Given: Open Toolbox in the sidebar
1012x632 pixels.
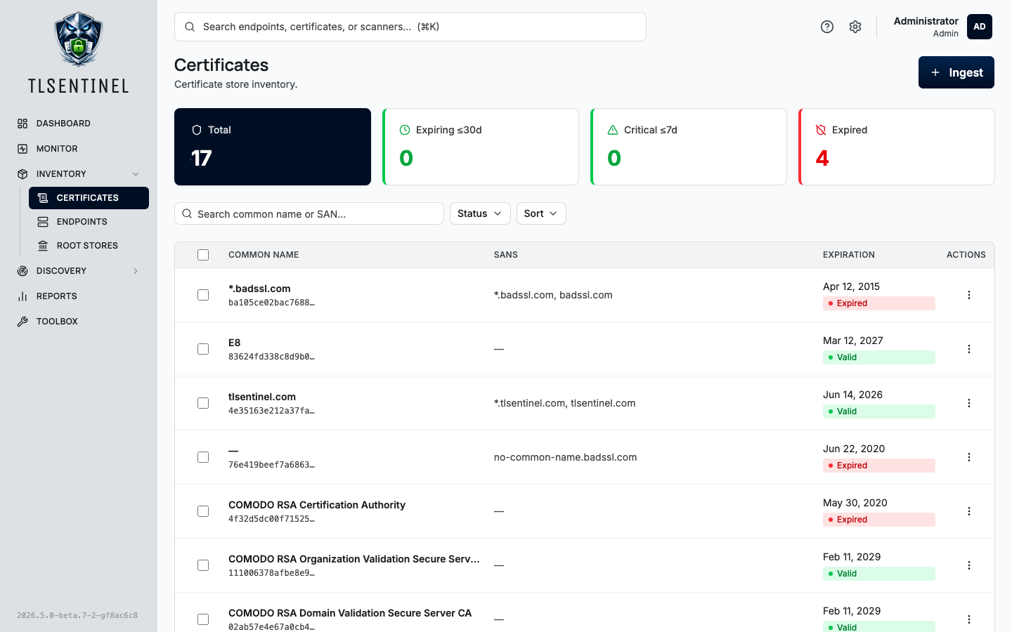Looking at the screenshot, I should pos(79,322).
